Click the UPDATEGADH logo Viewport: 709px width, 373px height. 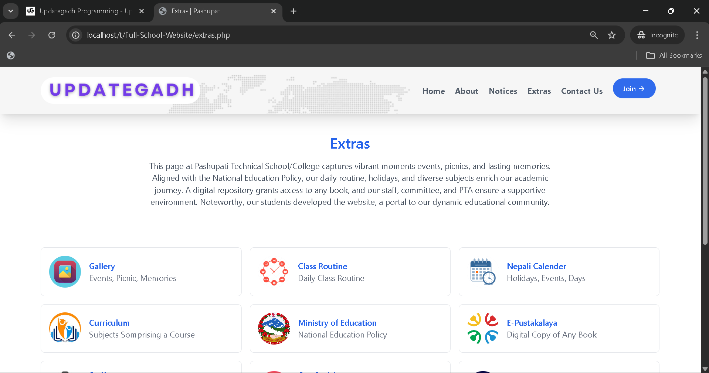[x=121, y=90]
